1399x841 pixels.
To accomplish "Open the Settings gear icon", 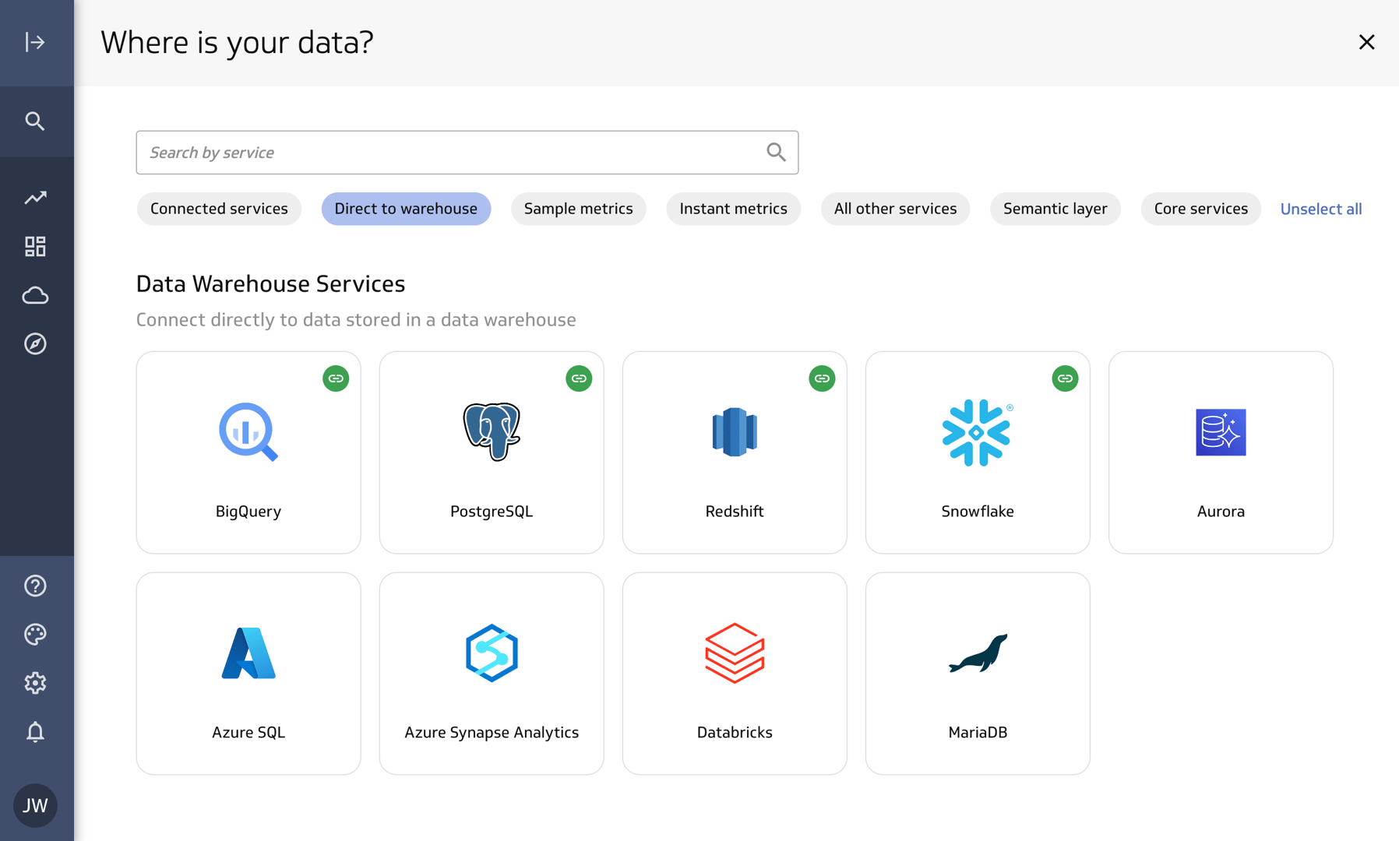I will point(35,683).
